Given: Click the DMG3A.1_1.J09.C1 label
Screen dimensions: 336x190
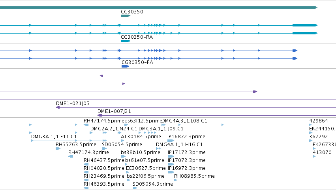Looking at the screenshot, I should (161, 129).
